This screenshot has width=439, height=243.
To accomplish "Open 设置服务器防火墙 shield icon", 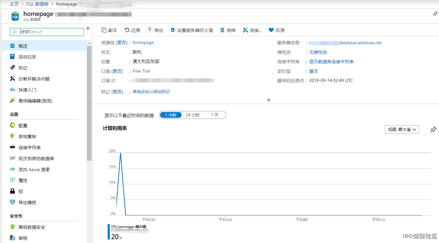I will pyautogui.click(x=172, y=30).
